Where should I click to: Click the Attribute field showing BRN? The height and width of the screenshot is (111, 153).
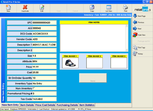(44, 61)
